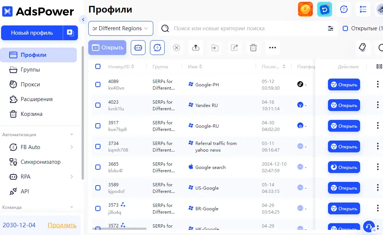Click the trash delete toolbar icon
This screenshot has width=383, height=235.
coord(253,48)
